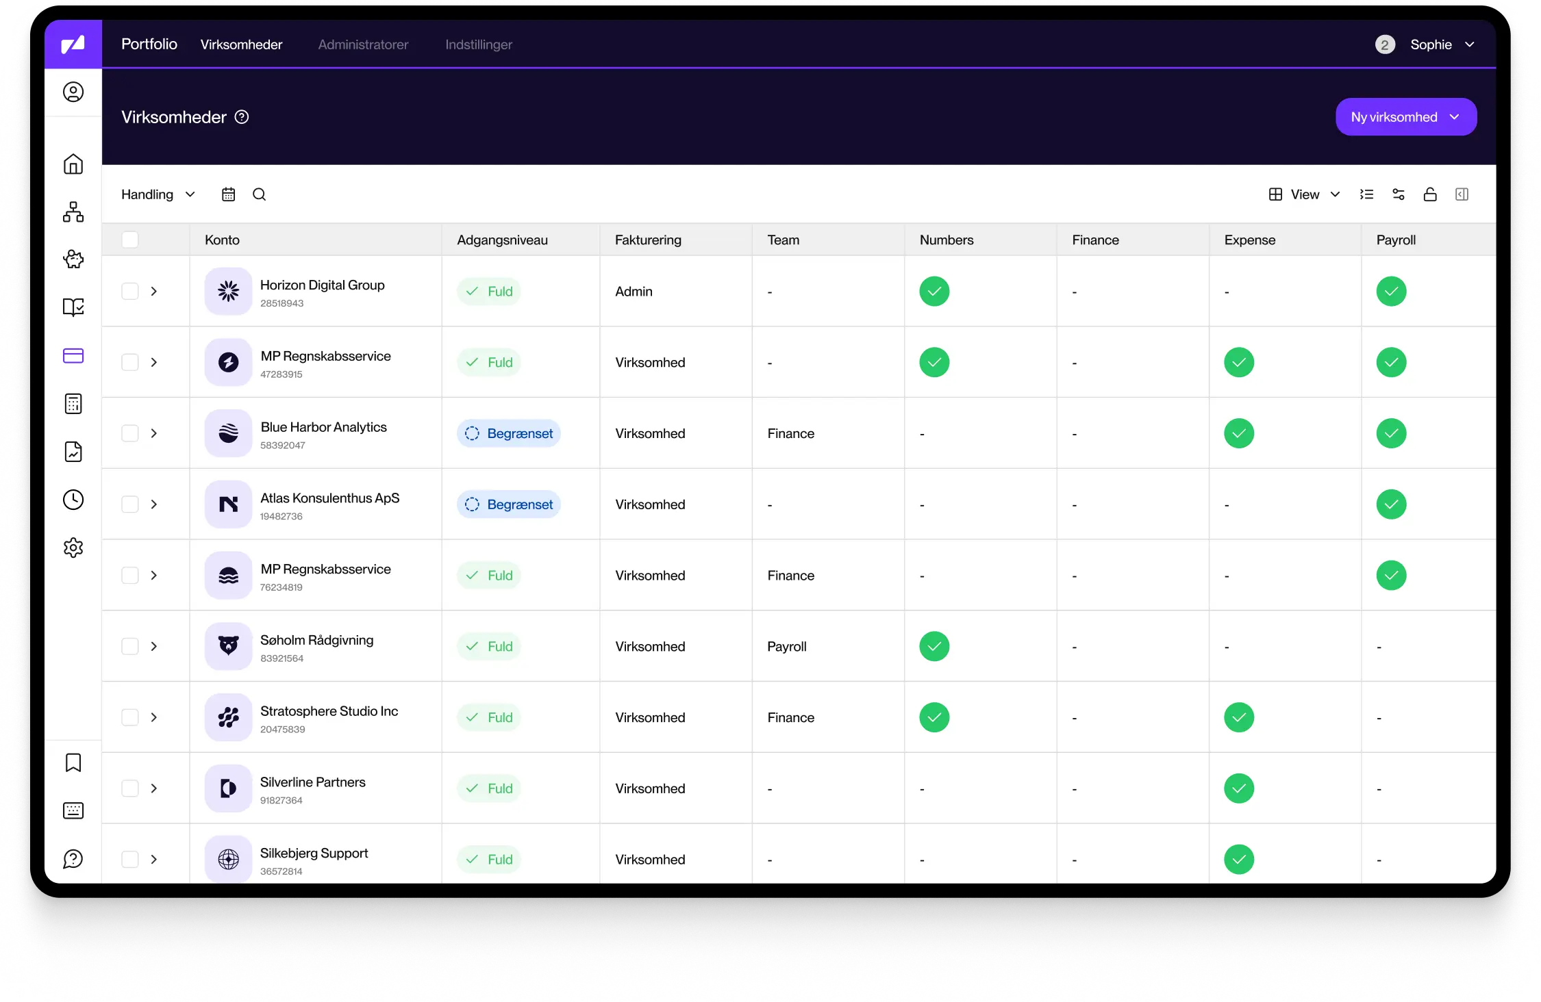Click the bookmark icon in sidebar
Image resolution: width=1541 pixels, height=1002 pixels.
pyautogui.click(x=73, y=762)
